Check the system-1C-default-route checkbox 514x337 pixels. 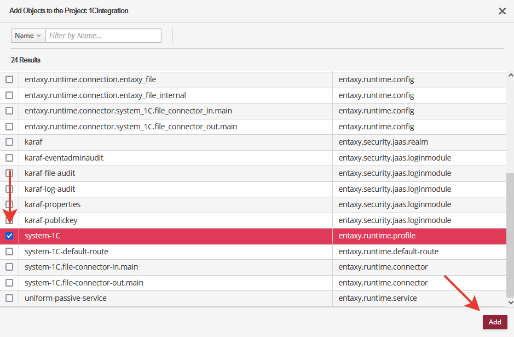click(x=9, y=252)
